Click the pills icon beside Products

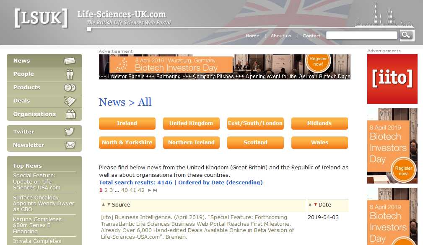click(70, 88)
